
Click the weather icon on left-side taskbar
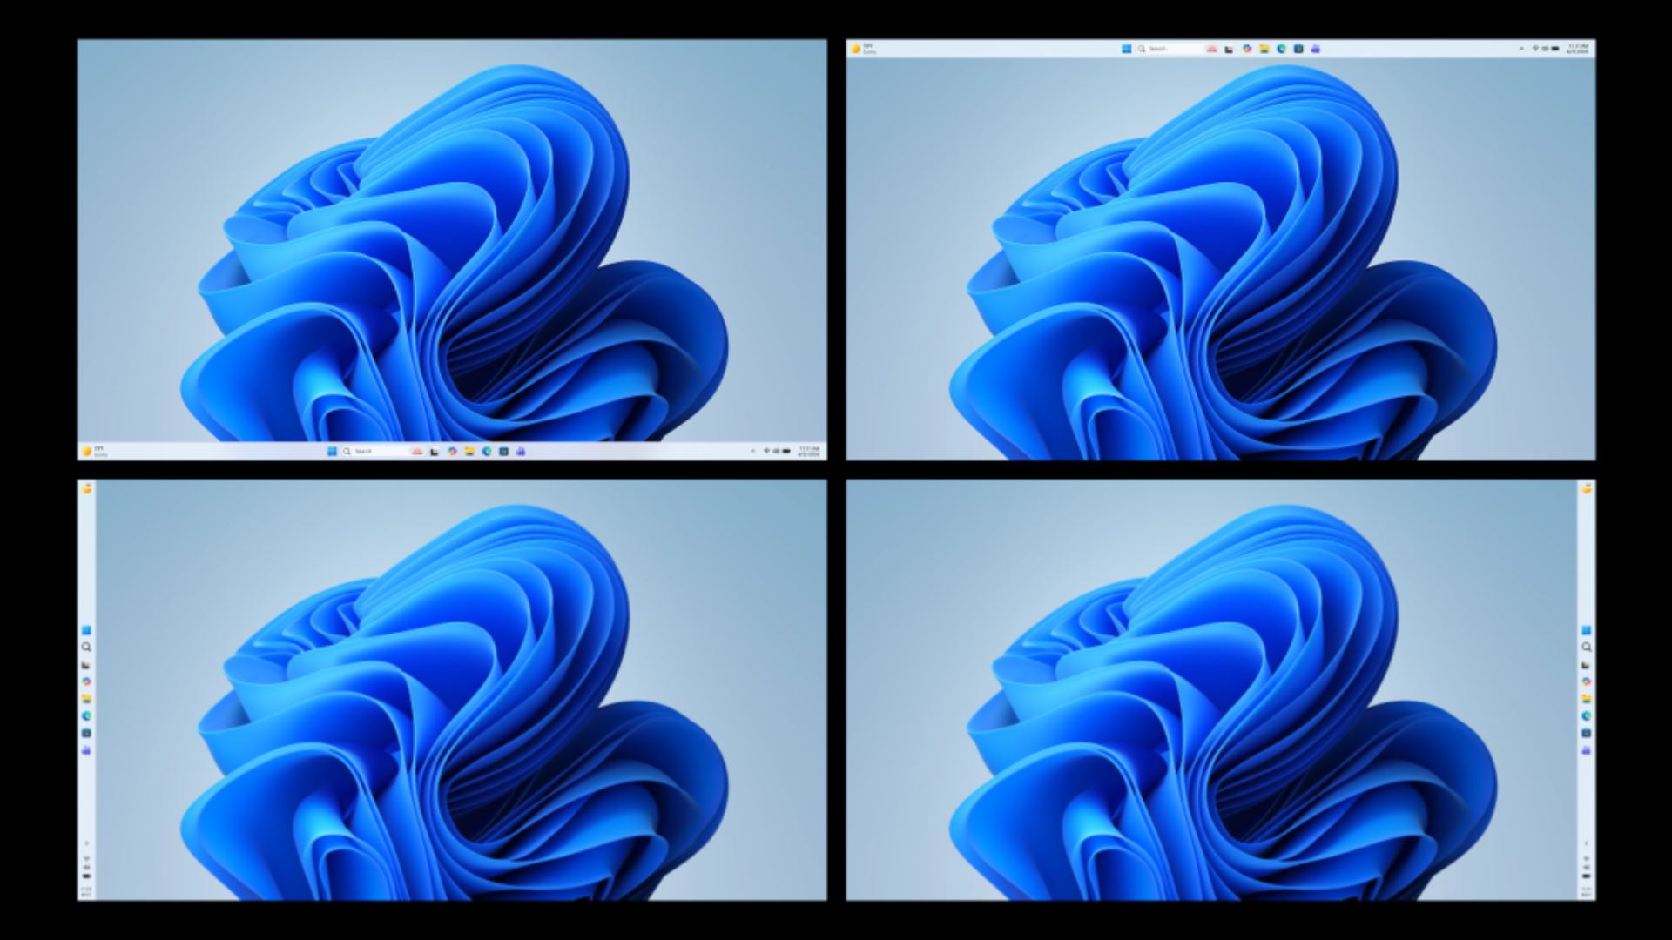tap(86, 489)
